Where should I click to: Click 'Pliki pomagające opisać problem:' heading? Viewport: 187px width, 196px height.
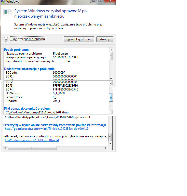coord(27,109)
